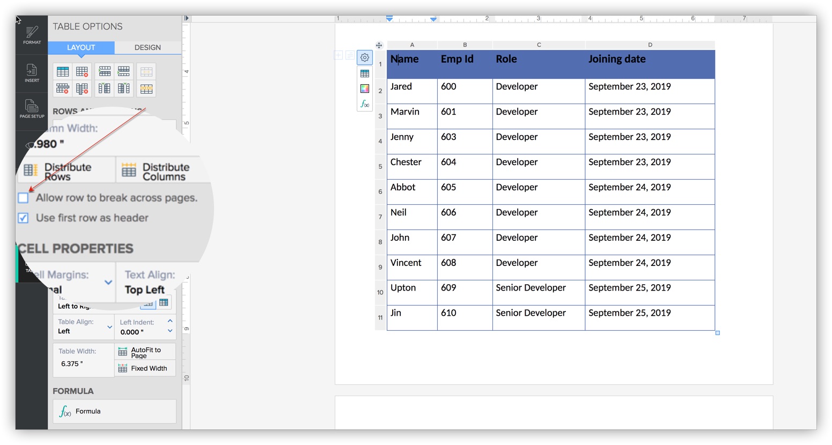Click the Role header cell
This screenshot has width=832, height=445.
(x=539, y=64)
